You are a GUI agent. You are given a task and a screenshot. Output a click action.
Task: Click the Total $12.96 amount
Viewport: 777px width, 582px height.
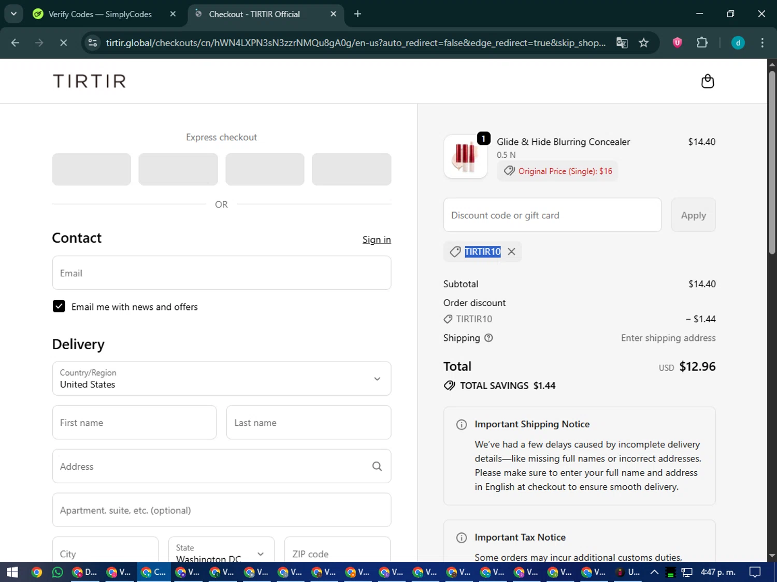[697, 366]
